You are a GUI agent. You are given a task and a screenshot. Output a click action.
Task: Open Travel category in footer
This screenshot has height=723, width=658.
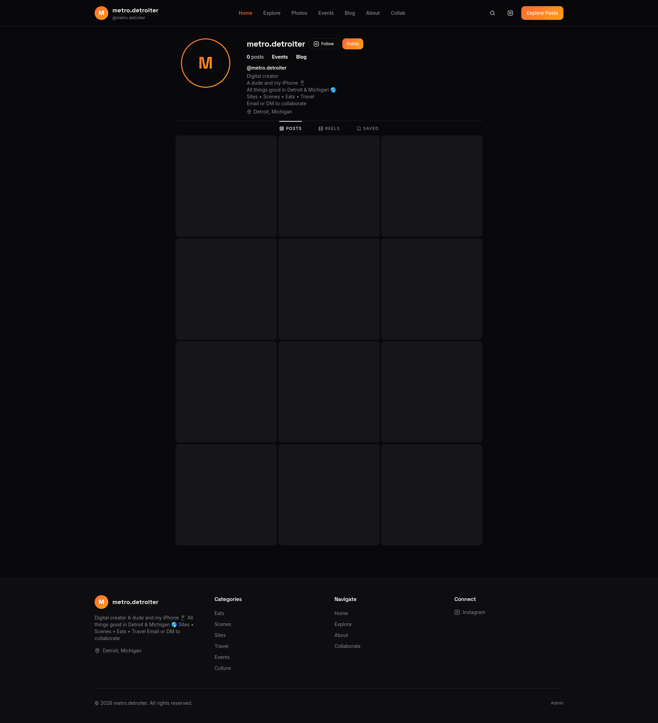[x=221, y=646]
